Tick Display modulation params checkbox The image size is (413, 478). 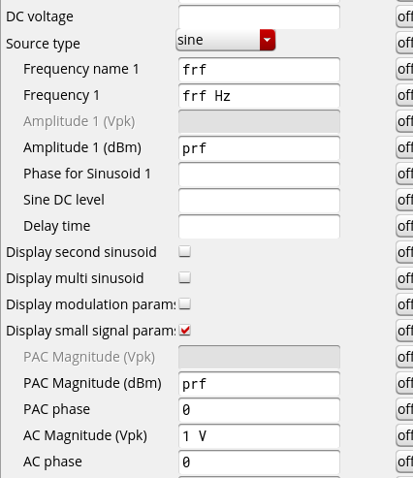(185, 303)
